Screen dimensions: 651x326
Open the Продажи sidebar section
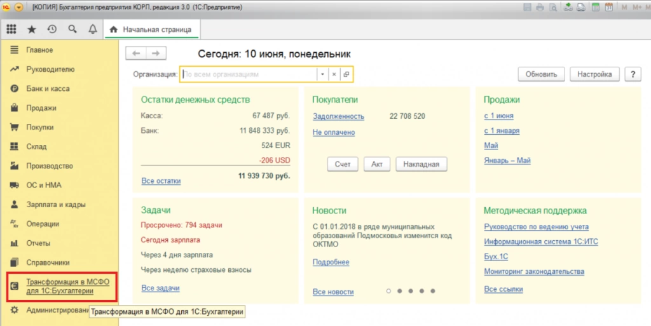(x=41, y=108)
